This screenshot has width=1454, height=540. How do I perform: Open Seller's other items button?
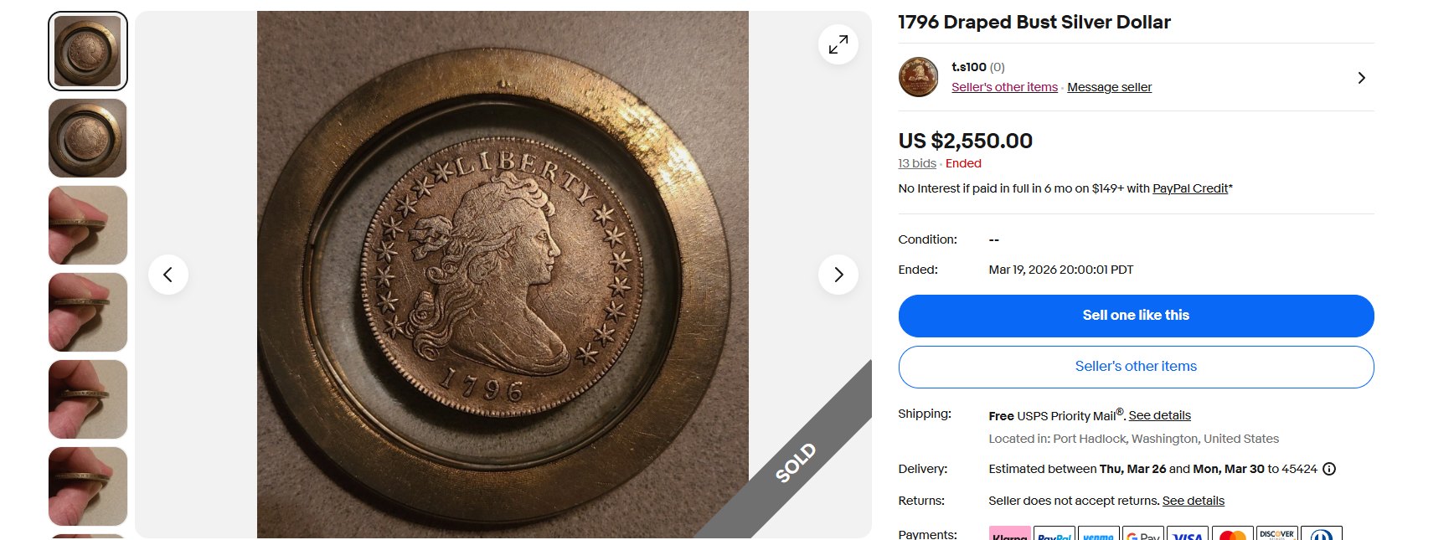(1136, 367)
